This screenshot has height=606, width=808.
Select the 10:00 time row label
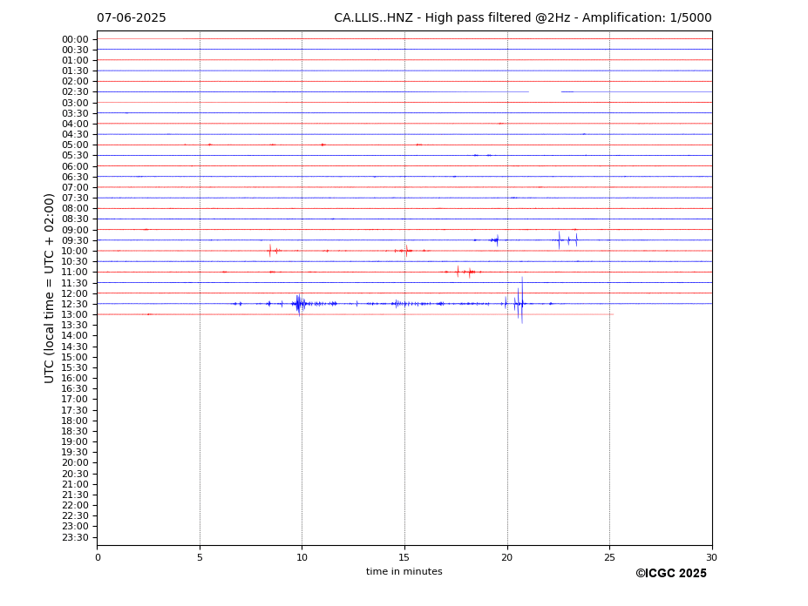click(75, 251)
